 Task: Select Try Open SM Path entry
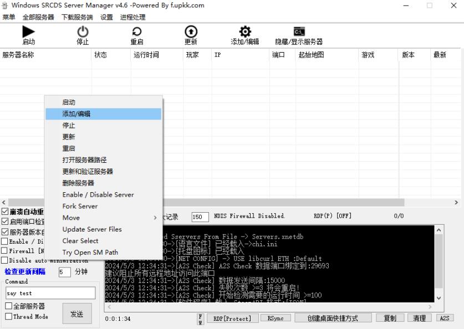[103, 252]
